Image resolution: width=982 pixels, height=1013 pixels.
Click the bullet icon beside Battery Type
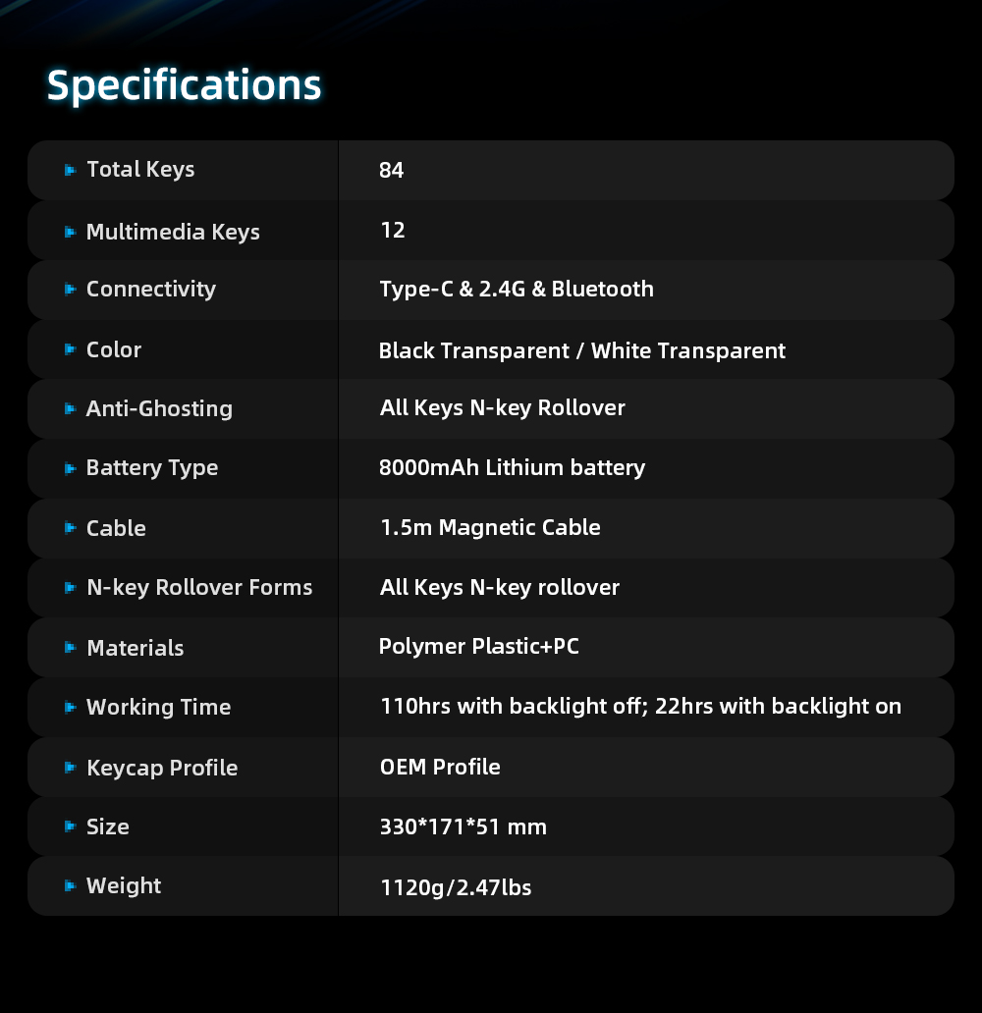[70, 468]
